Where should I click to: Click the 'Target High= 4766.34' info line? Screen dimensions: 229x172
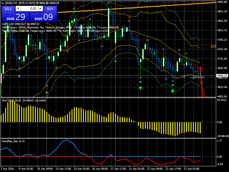(x=55, y=31)
